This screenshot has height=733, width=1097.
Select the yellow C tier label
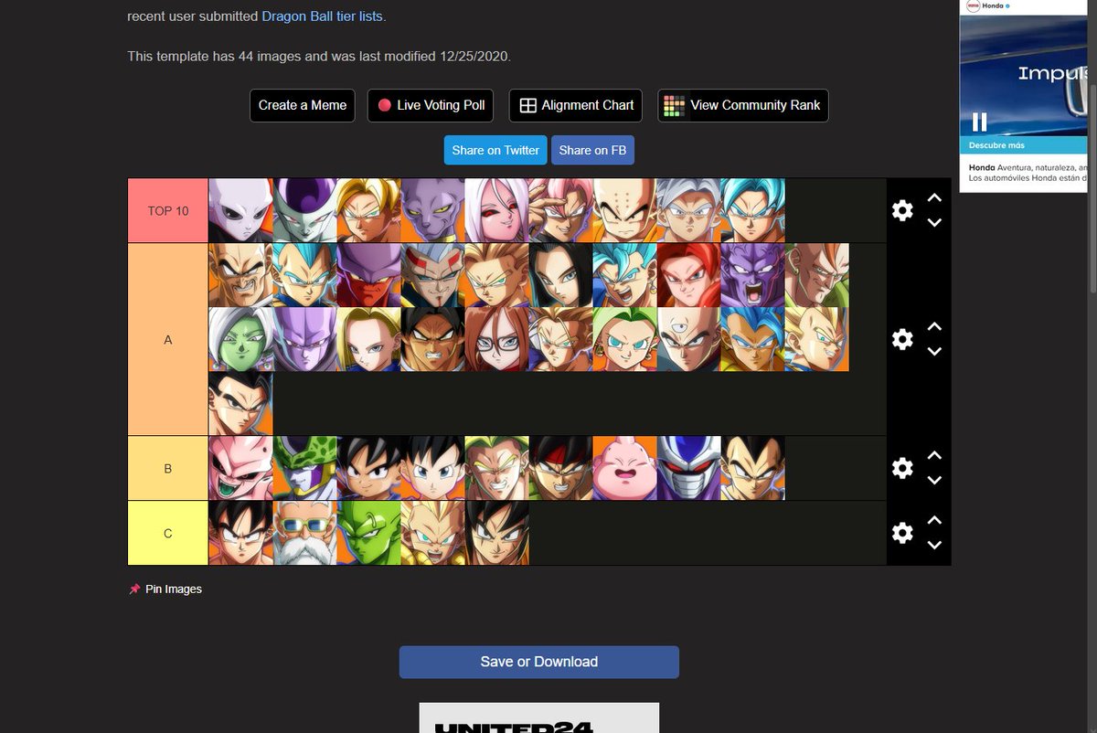point(168,534)
